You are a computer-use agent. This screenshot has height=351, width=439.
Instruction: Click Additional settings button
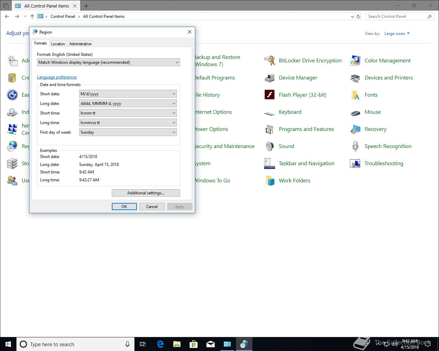point(146,193)
